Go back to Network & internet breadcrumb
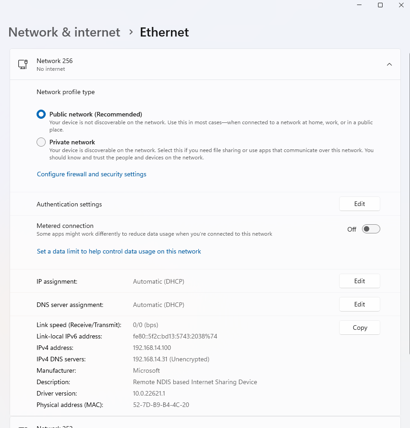This screenshot has width=410, height=428. click(x=64, y=32)
